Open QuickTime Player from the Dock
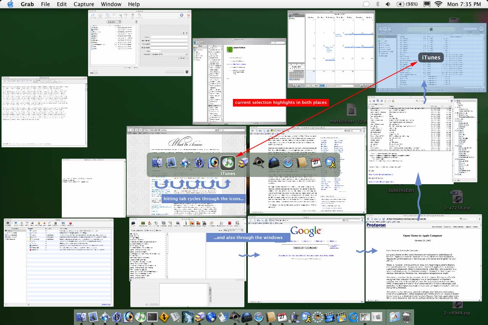This screenshot has height=325, width=488. pos(353,317)
